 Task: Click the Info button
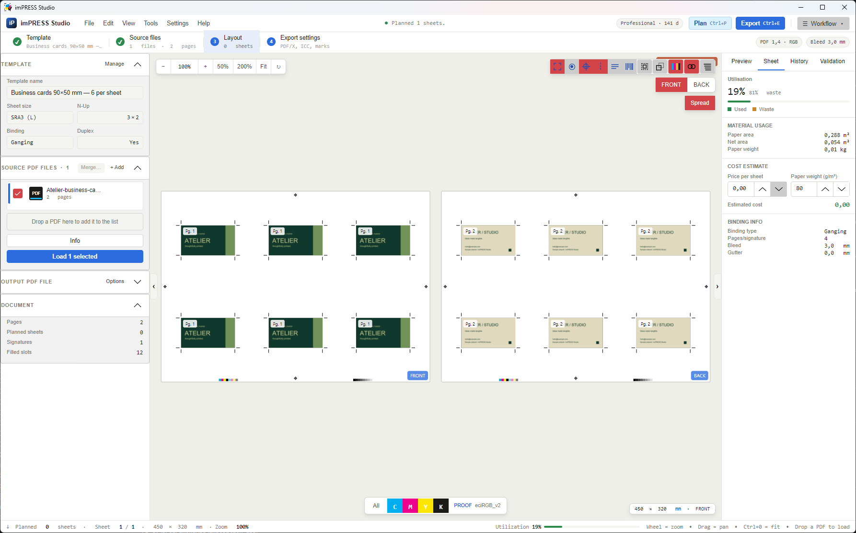coord(75,241)
